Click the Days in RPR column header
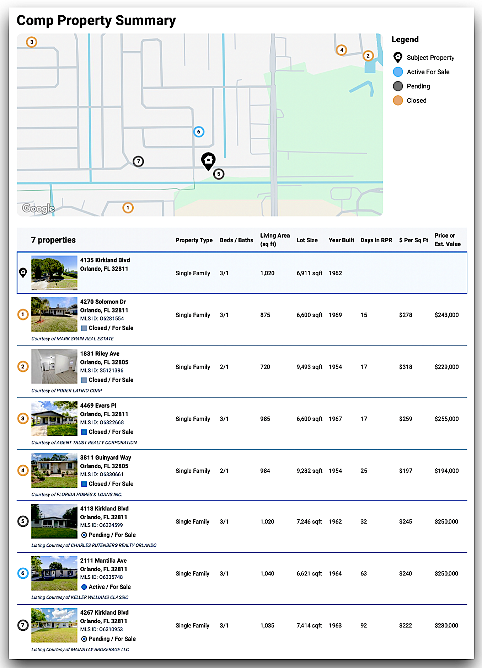 (376, 240)
